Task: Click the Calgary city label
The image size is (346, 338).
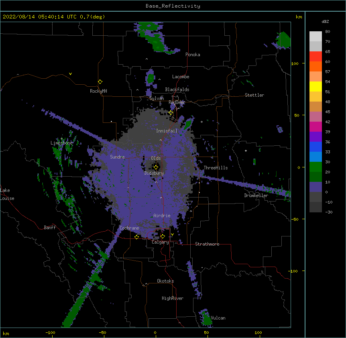Action: pos(160,242)
